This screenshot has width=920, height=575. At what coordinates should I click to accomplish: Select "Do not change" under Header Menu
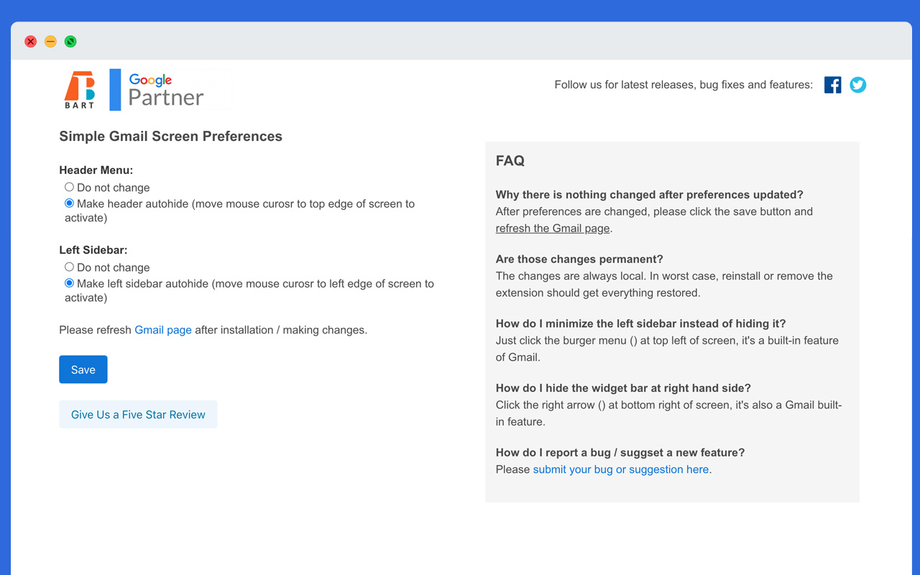(69, 187)
